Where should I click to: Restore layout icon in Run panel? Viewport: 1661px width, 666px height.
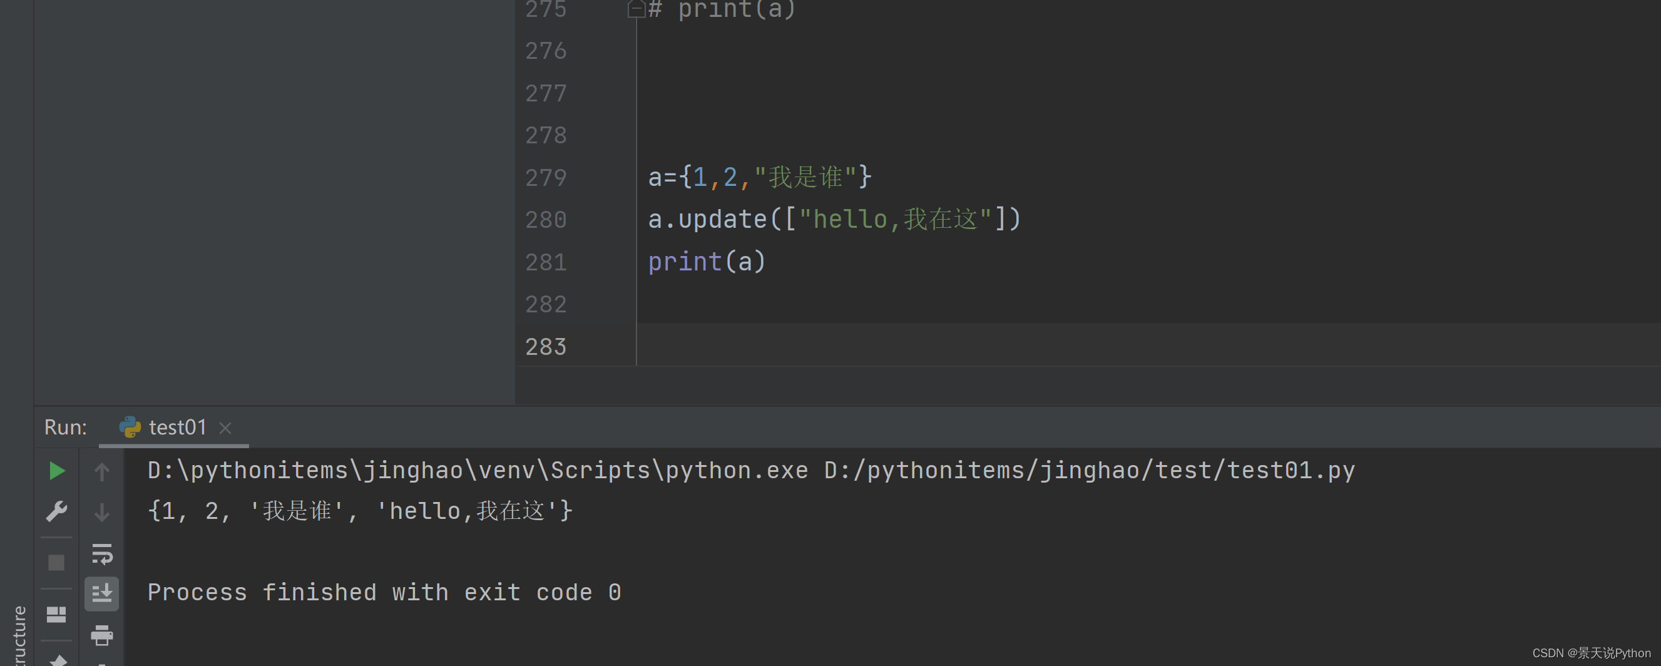pyautogui.click(x=57, y=614)
